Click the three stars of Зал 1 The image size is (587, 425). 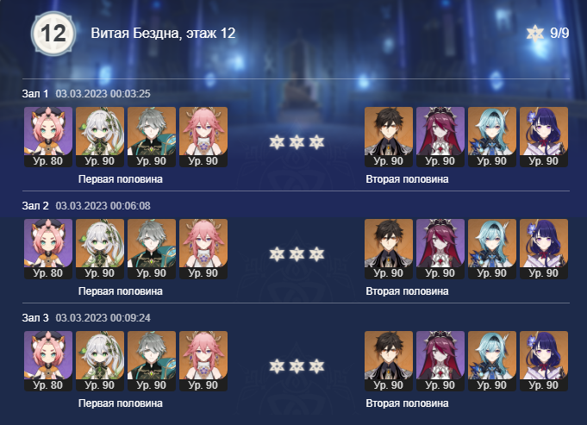click(x=297, y=142)
